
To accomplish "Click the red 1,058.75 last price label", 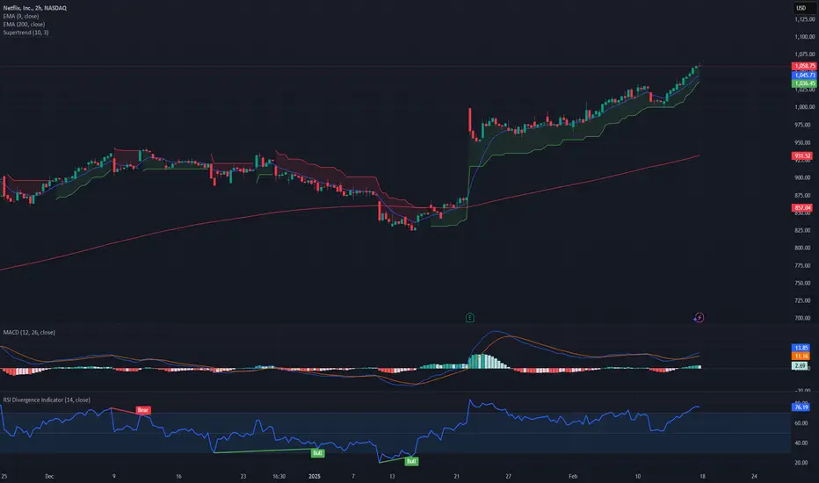I will [x=804, y=67].
